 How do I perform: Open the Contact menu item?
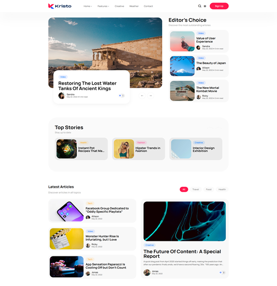coord(148,6)
